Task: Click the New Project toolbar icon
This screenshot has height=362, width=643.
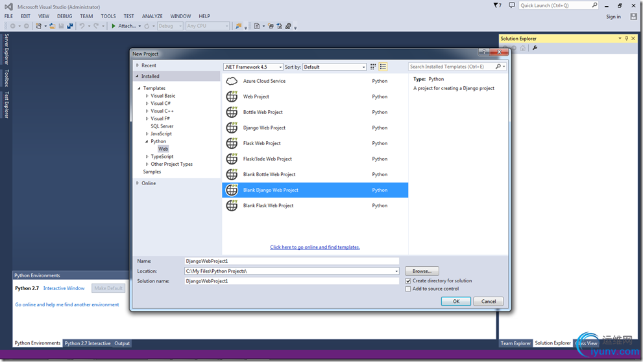Action: (38, 26)
